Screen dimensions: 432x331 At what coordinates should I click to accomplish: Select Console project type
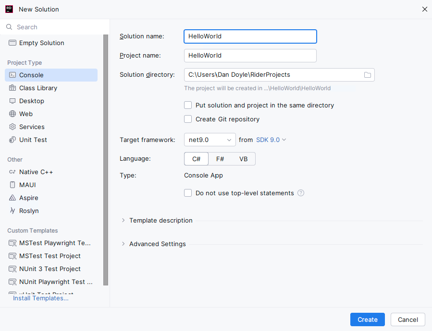pyautogui.click(x=51, y=75)
